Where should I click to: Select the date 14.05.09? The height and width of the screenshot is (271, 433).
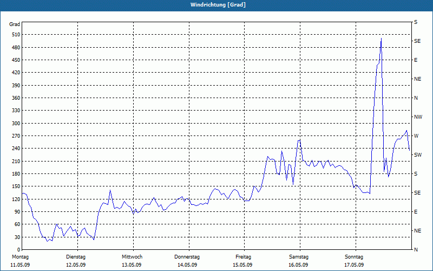(187, 265)
